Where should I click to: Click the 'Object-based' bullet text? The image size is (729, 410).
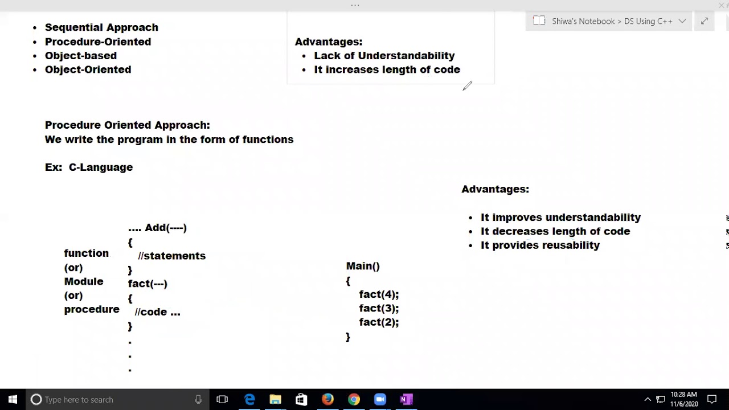point(81,55)
